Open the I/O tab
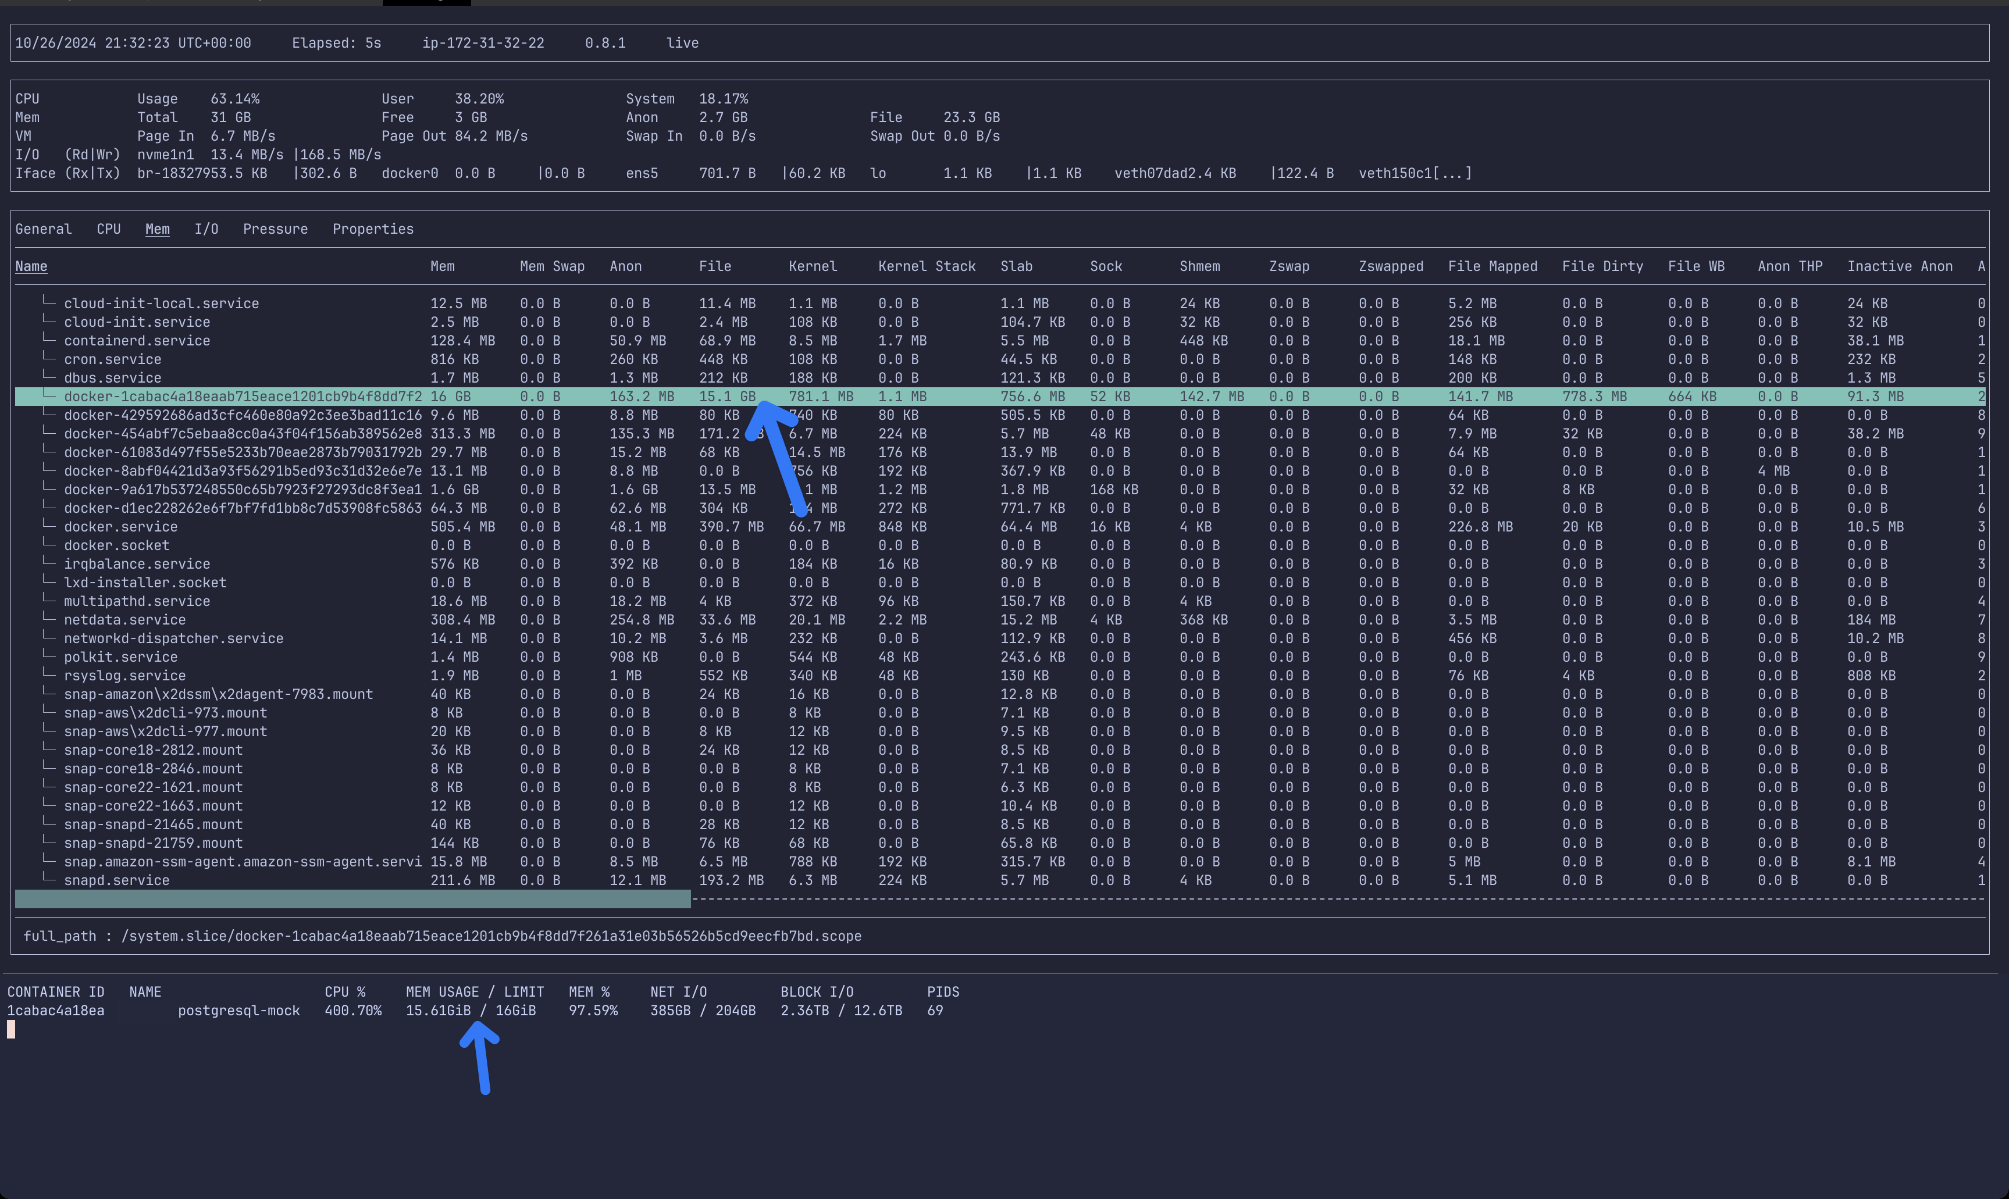This screenshot has height=1199, width=2009. click(206, 229)
